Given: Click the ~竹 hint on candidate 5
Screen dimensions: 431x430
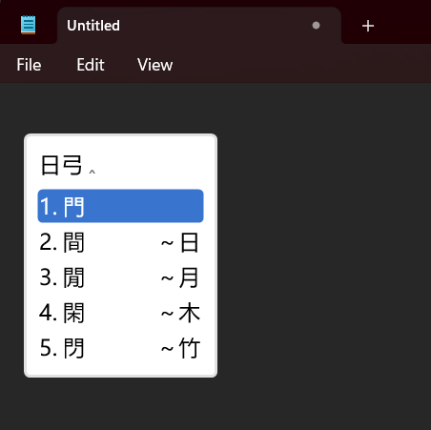Looking at the screenshot, I should click(180, 348).
